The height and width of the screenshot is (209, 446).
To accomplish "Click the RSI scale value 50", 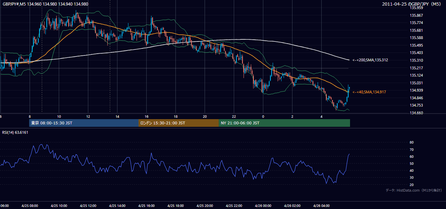I will pyautogui.click(x=412, y=163).
